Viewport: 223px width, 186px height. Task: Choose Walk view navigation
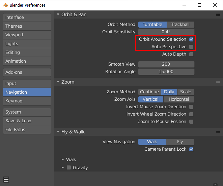(152, 142)
